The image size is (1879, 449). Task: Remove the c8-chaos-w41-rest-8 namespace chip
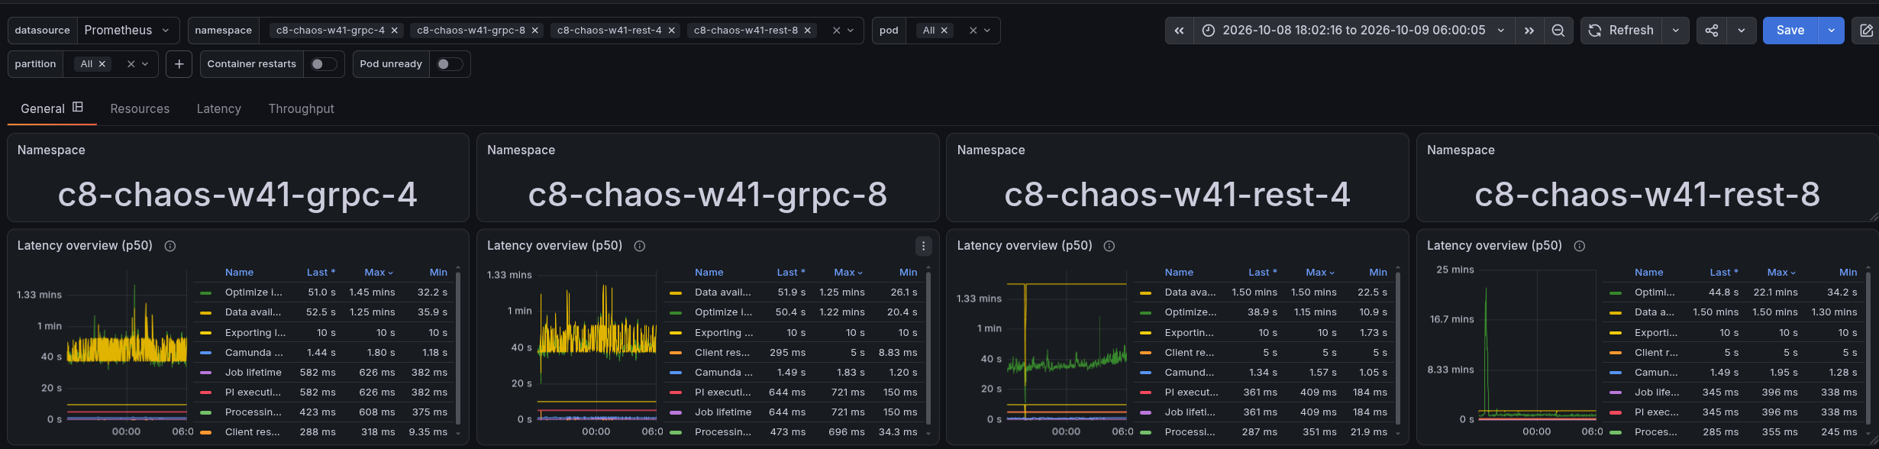[807, 31]
